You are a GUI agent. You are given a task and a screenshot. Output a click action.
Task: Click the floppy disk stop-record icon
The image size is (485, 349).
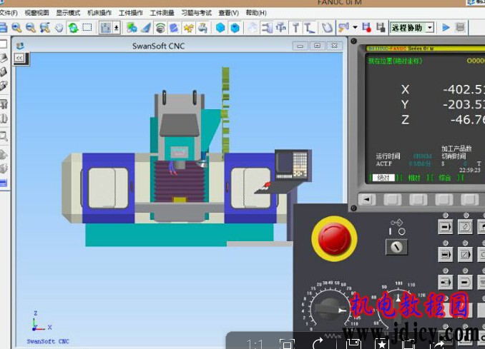(x=381, y=27)
